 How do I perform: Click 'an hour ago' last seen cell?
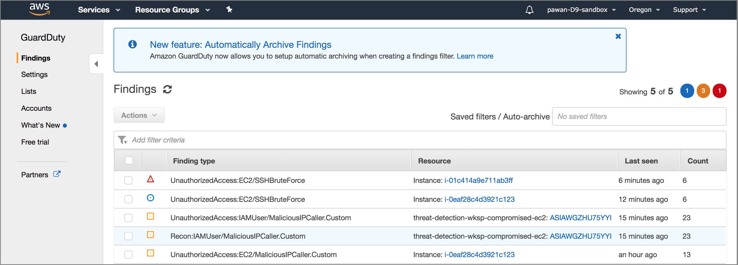click(637, 254)
